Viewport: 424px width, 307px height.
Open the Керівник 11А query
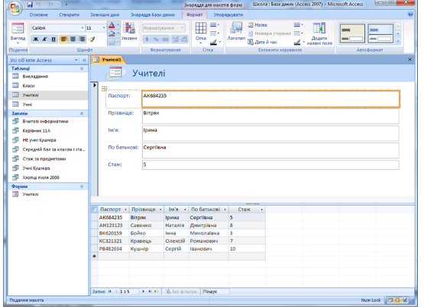pyautogui.click(x=37, y=131)
